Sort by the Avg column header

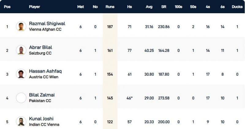[149, 7]
